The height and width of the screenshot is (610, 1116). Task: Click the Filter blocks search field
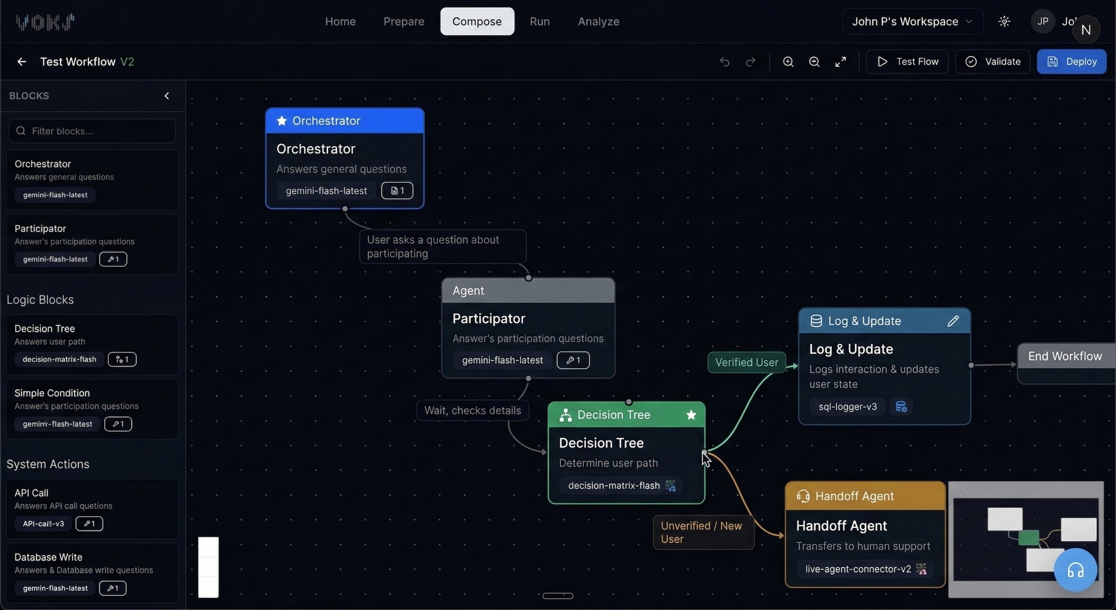[92, 131]
